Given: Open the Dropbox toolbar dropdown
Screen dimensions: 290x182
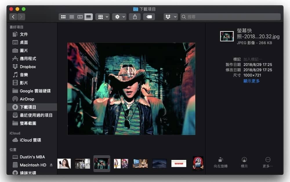Looking at the screenshot, I should [x=171, y=17].
